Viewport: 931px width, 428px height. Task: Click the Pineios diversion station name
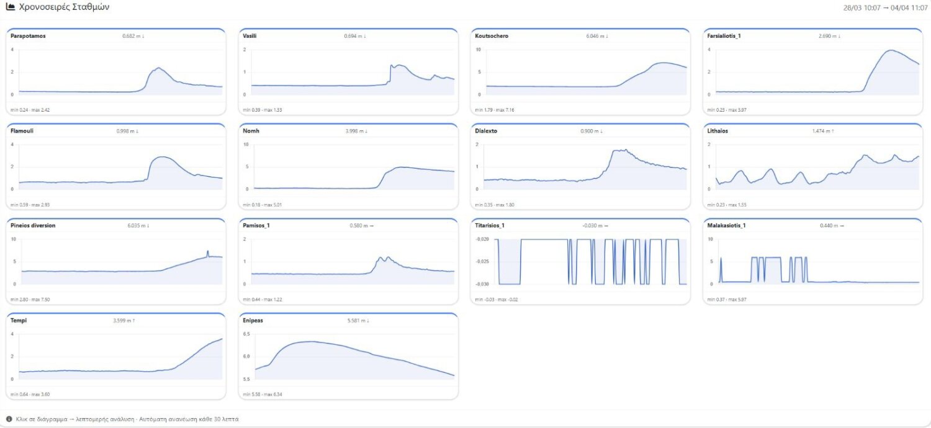[33, 226]
